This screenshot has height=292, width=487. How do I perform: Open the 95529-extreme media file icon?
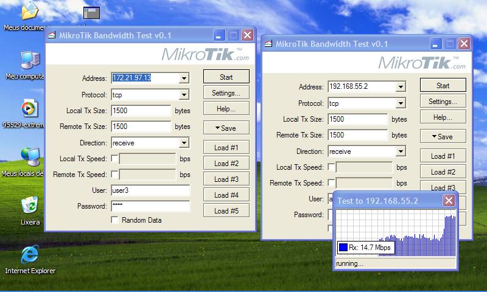(29, 109)
